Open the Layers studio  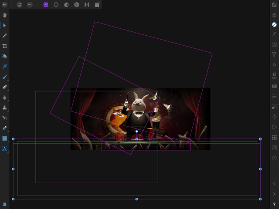274,15
